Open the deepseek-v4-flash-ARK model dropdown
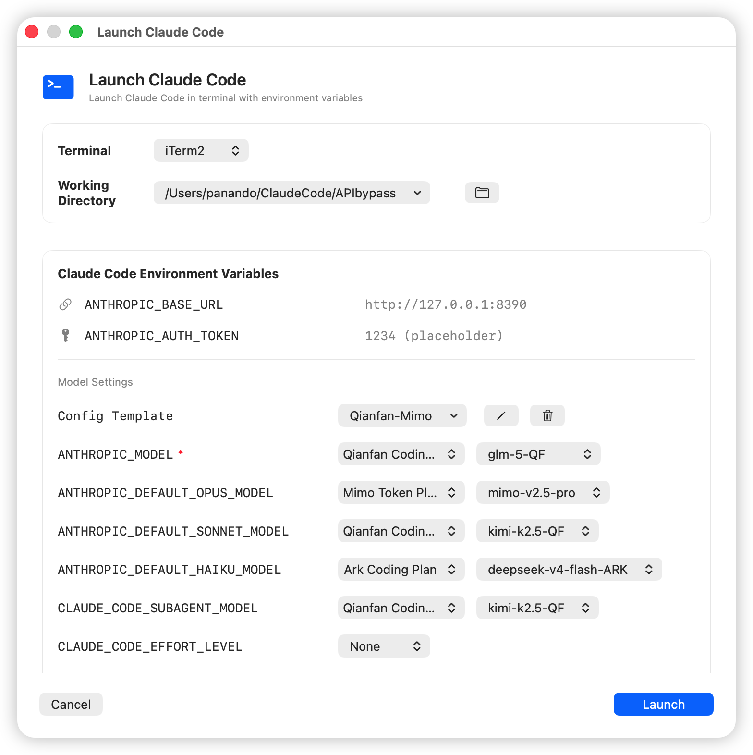This screenshot has height=755, width=753. click(x=569, y=569)
